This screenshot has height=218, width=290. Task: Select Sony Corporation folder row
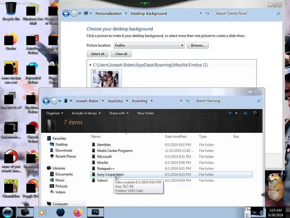[171, 175]
